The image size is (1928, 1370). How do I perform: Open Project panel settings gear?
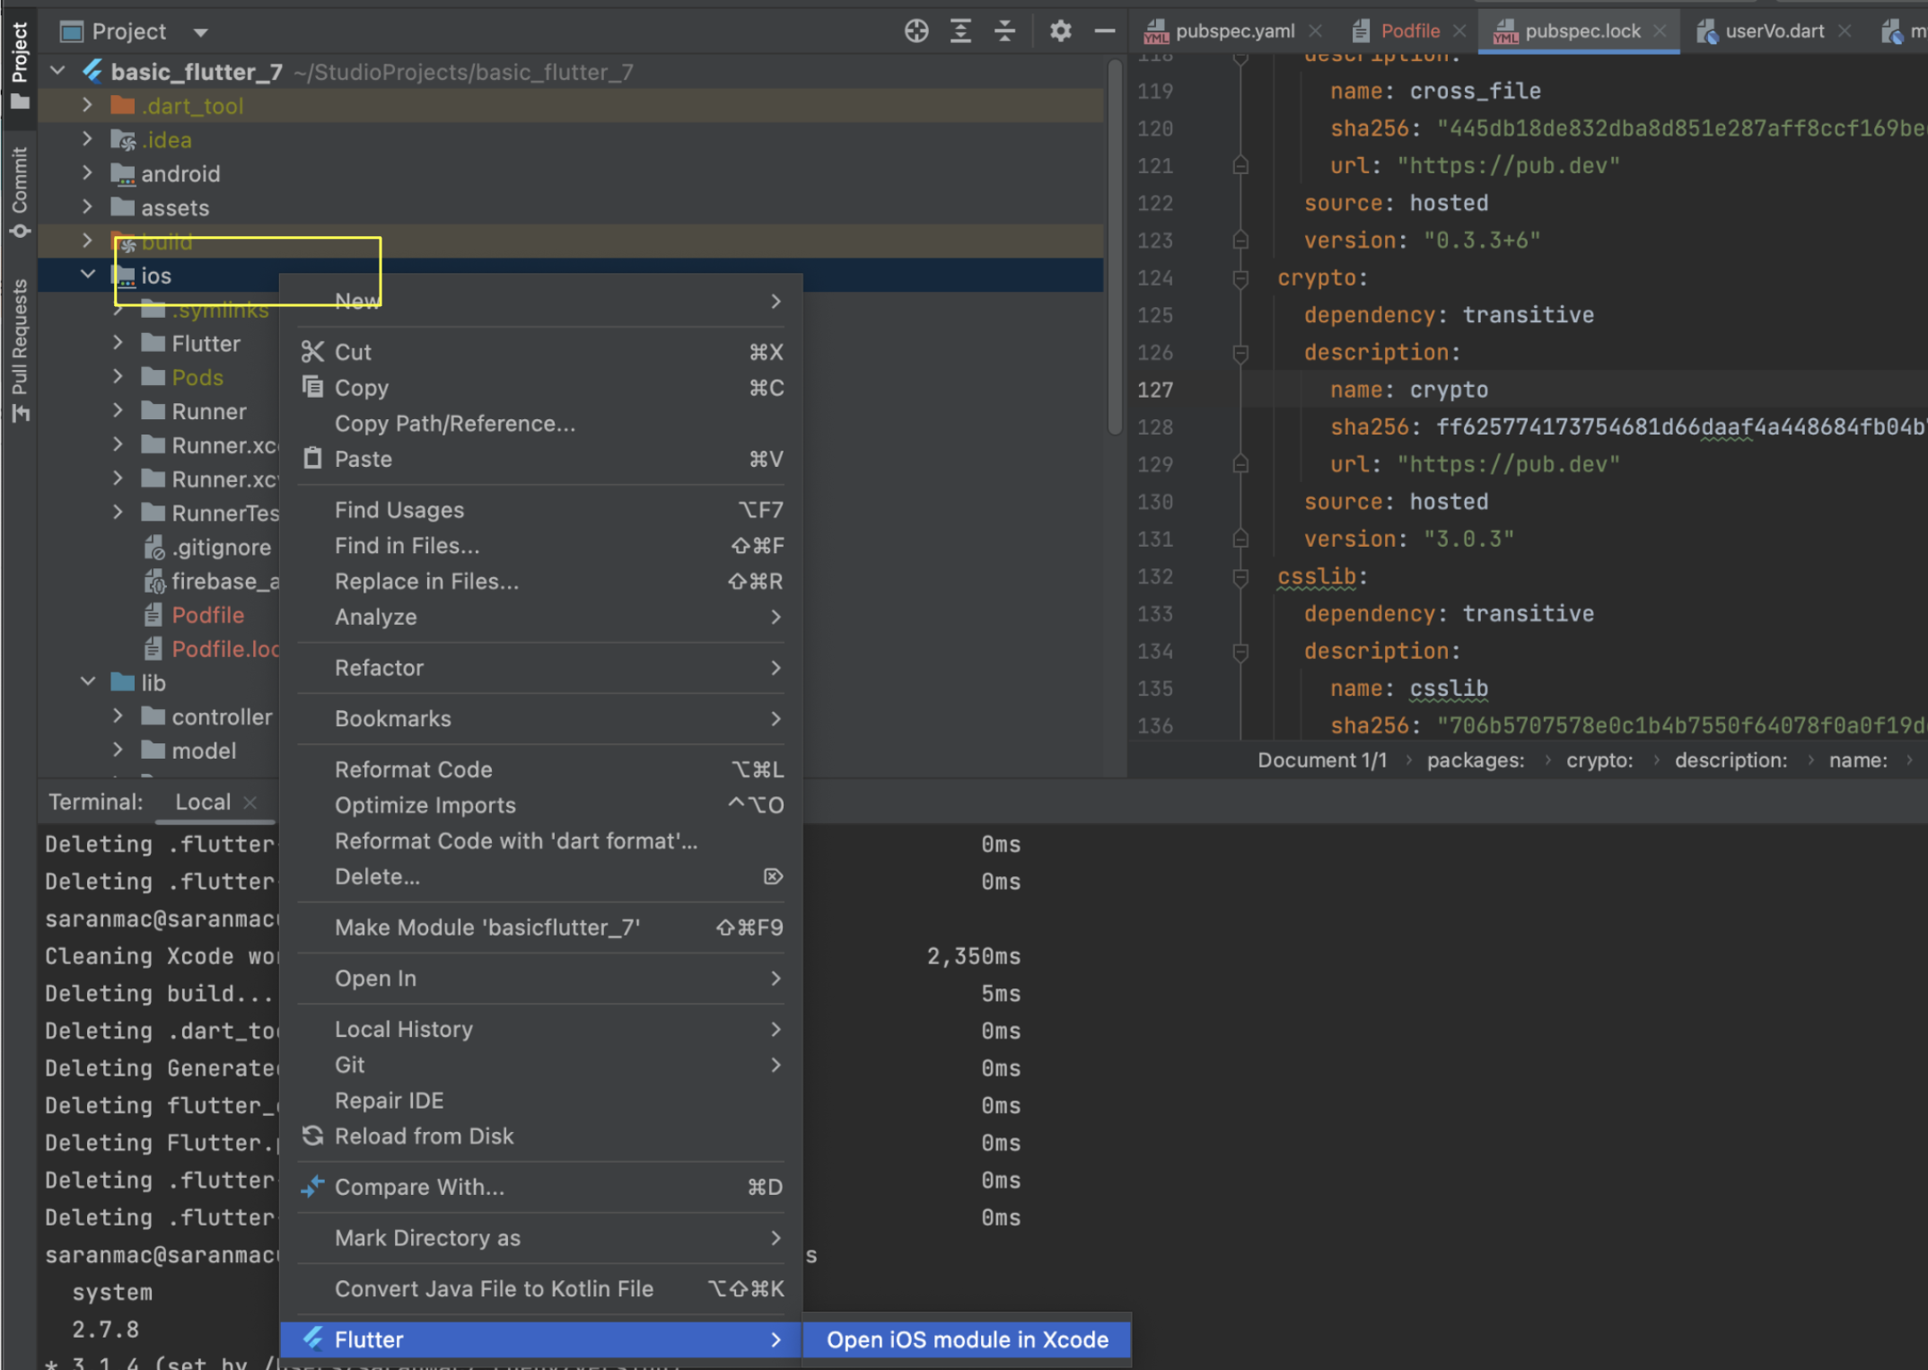click(x=1060, y=31)
